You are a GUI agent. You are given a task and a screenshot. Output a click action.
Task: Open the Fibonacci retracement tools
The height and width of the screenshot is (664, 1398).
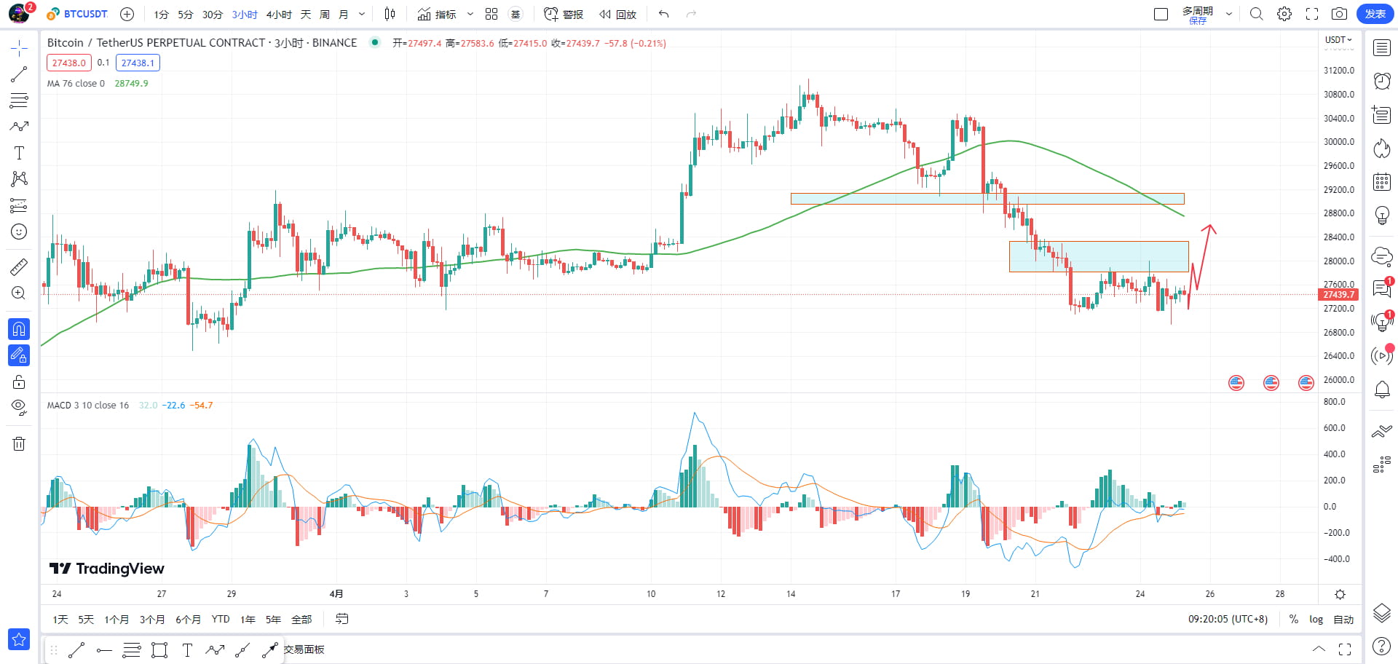pos(19,100)
